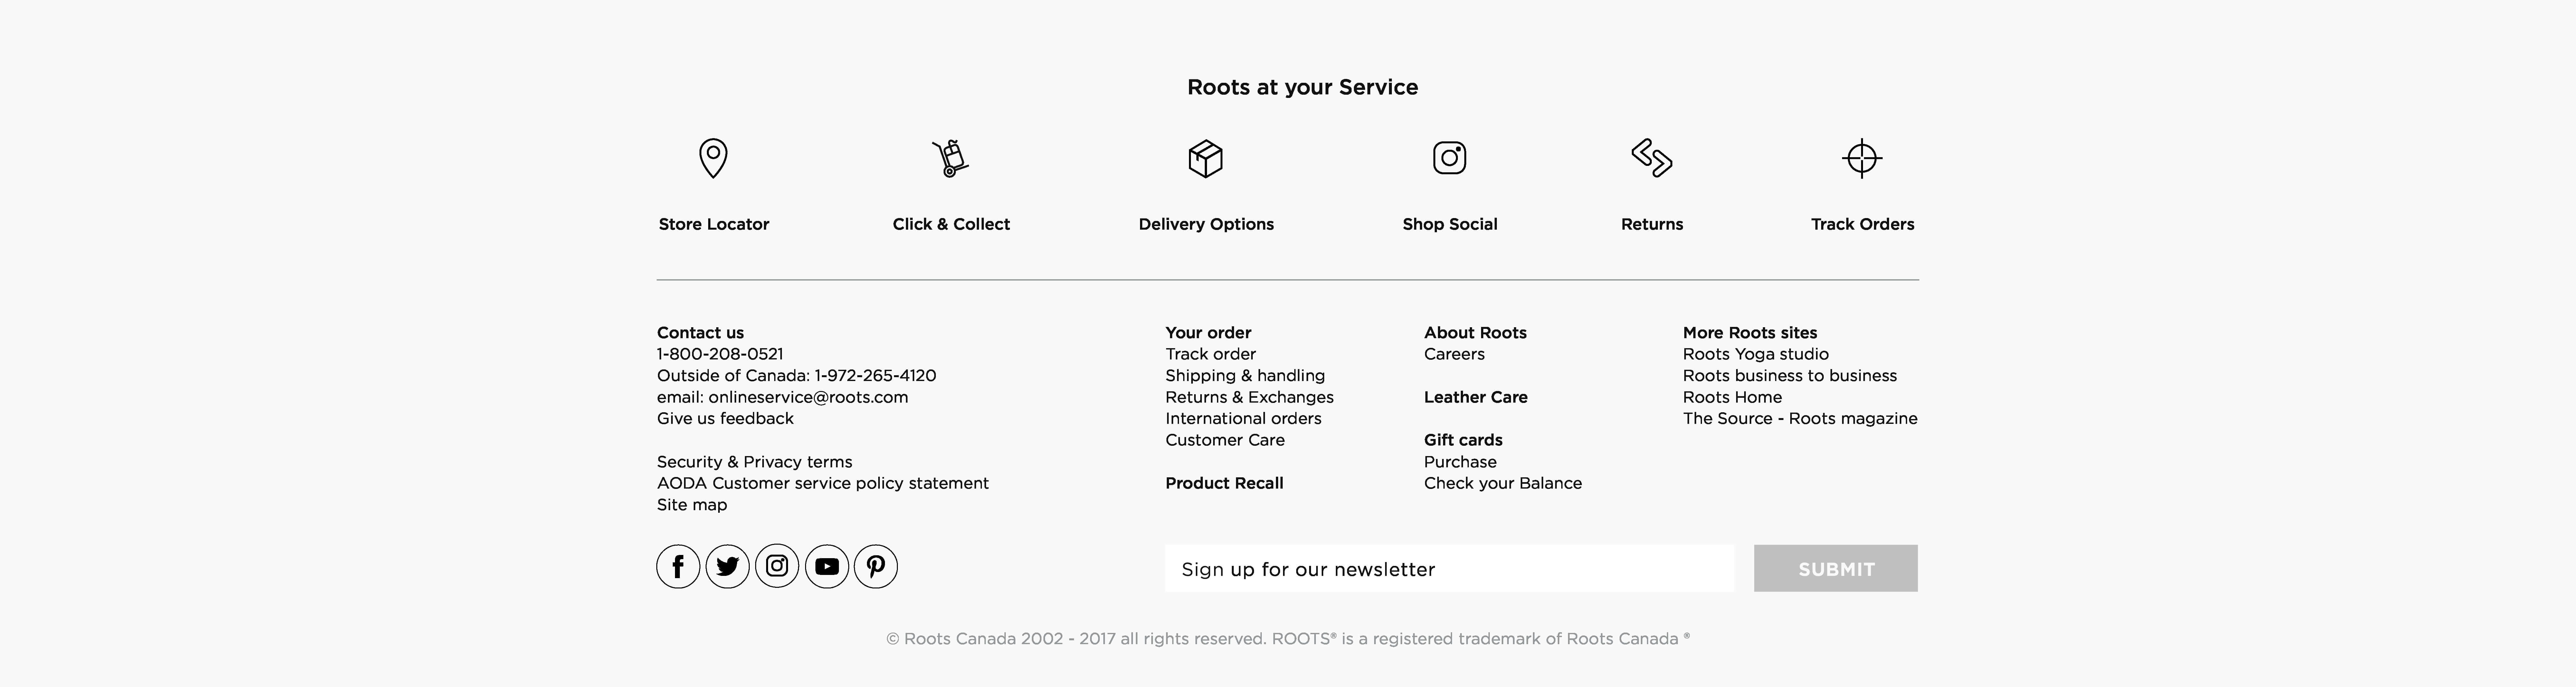Screen dimensions: 2576x687
Task: Open the circular Instagram social icon
Action: [x=777, y=566]
